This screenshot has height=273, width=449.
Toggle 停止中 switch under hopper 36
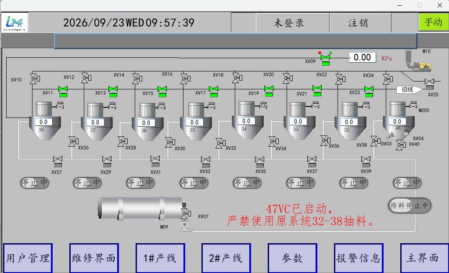click(140, 183)
